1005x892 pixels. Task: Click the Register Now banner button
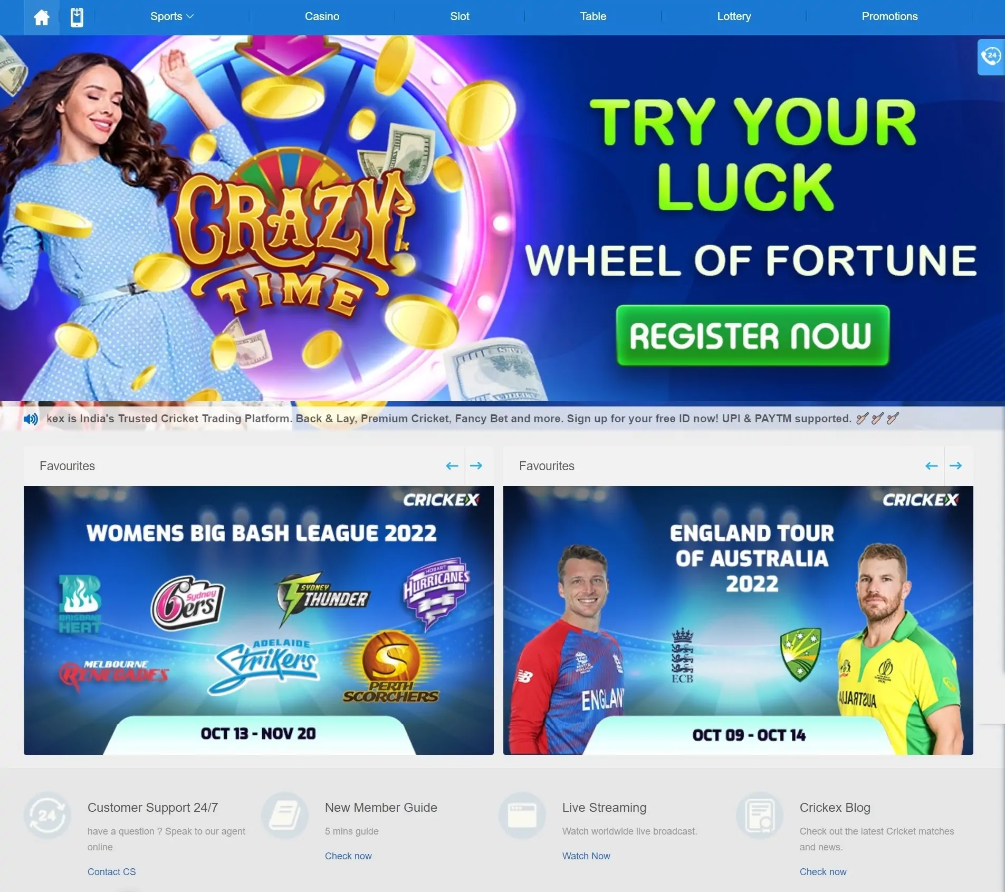click(753, 335)
